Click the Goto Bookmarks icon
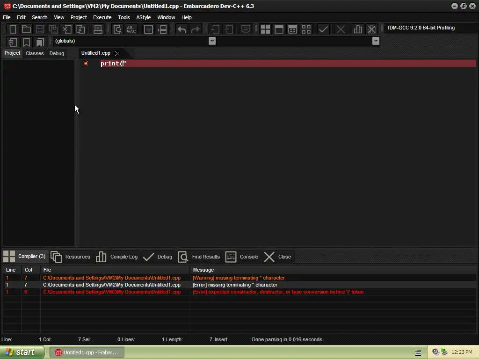 coord(40,42)
